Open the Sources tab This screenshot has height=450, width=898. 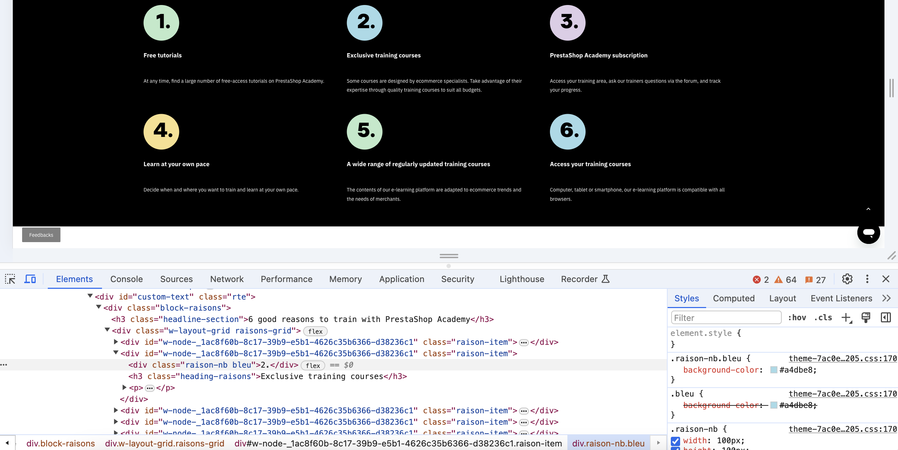tap(176, 279)
